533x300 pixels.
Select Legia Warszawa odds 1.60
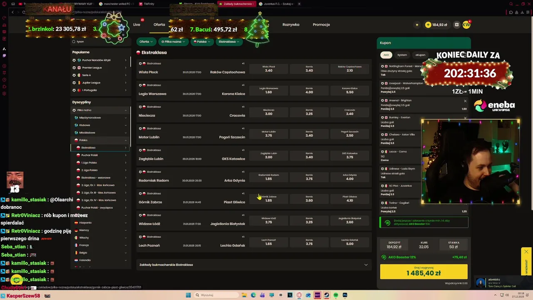[269, 90]
